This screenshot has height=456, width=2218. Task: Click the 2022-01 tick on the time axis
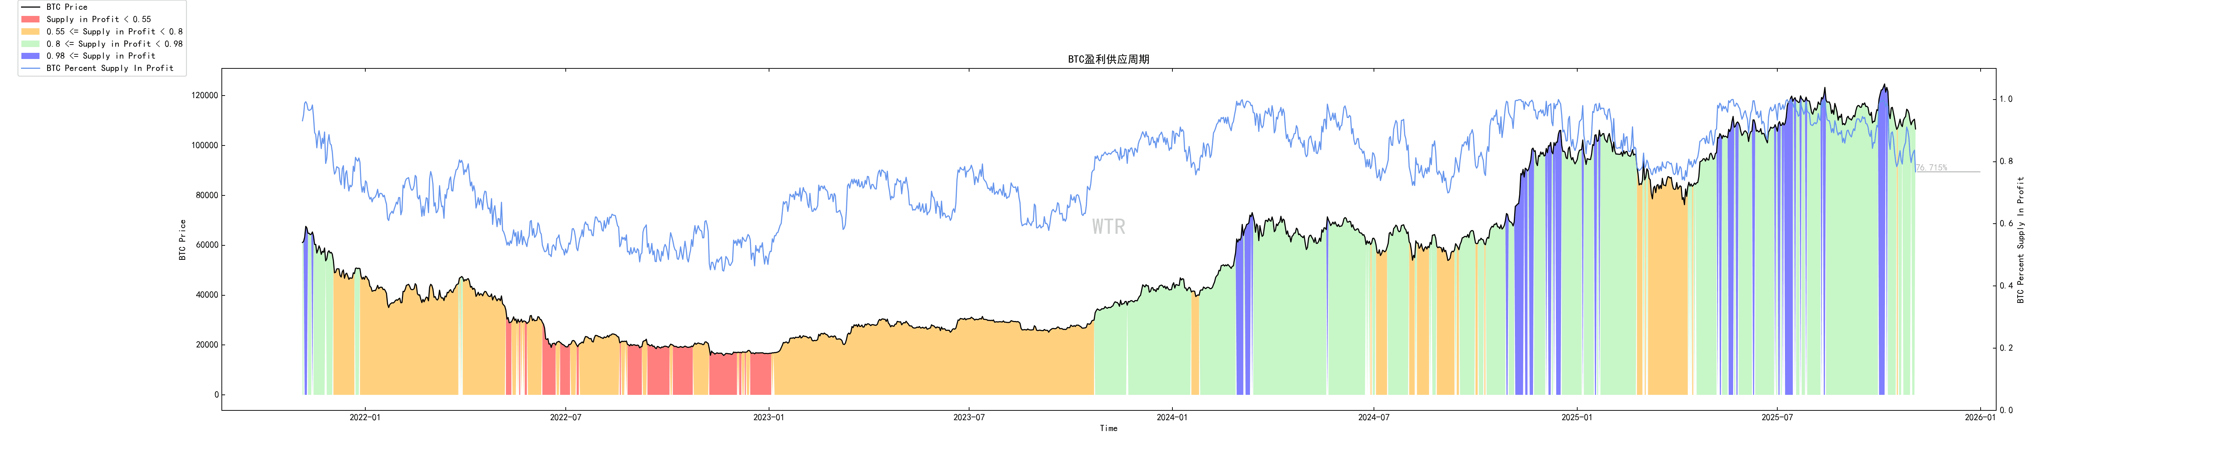tap(364, 417)
